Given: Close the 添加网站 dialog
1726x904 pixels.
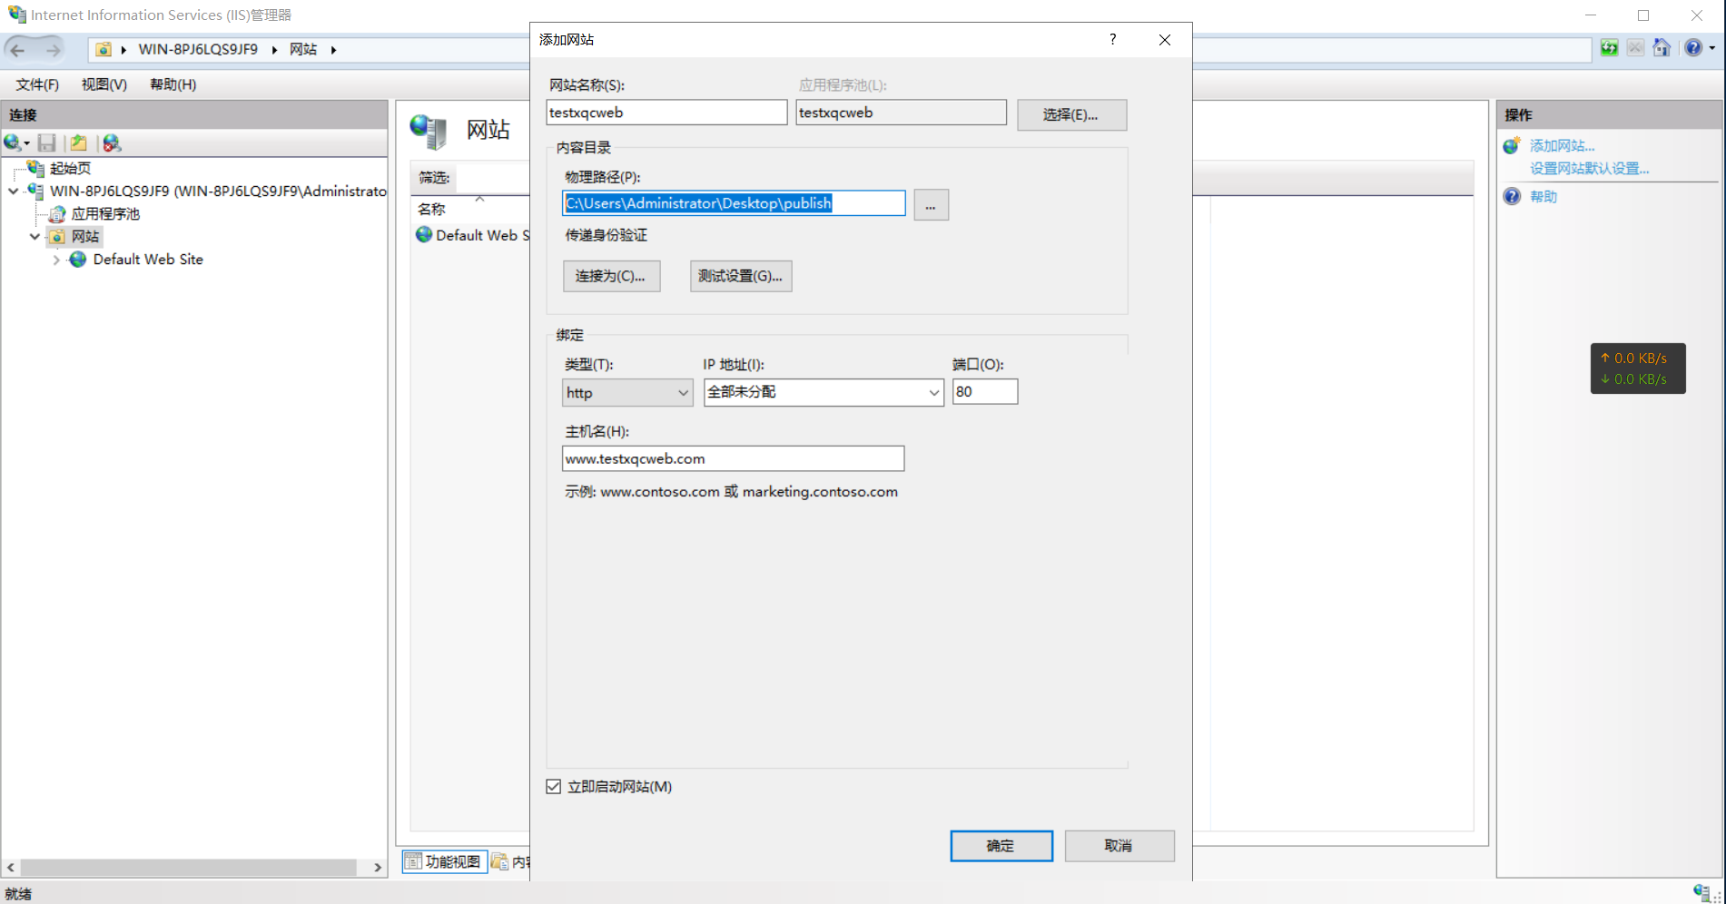Looking at the screenshot, I should pyautogui.click(x=1165, y=39).
